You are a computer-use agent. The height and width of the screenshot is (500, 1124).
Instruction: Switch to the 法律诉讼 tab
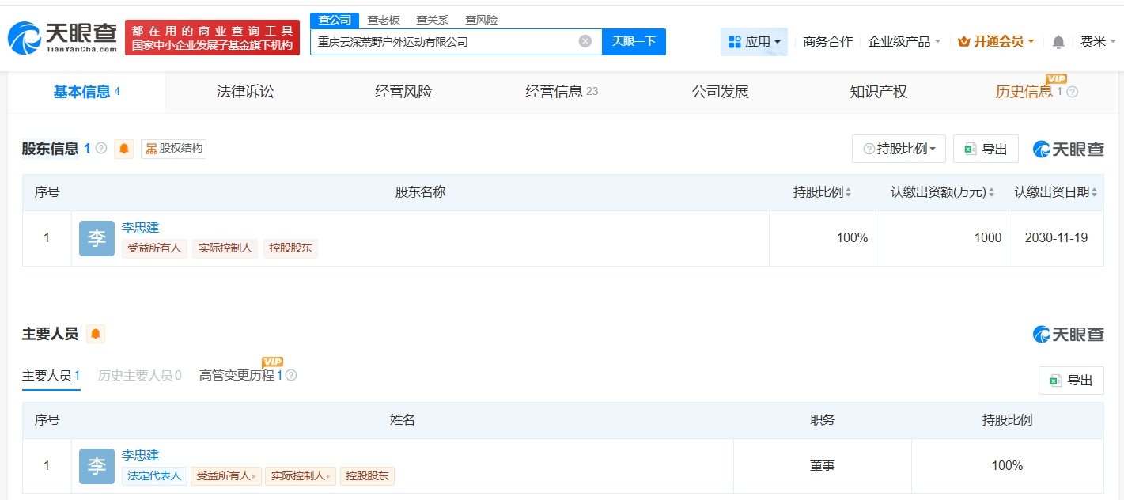point(245,92)
